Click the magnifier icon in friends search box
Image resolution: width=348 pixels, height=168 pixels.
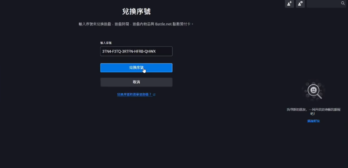coord(343,3)
